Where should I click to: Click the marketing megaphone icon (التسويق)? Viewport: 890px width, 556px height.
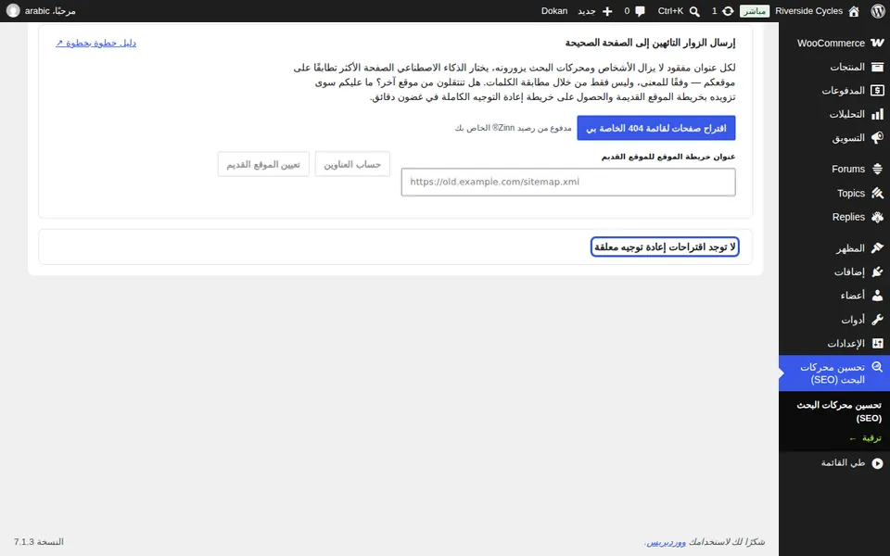pos(877,138)
